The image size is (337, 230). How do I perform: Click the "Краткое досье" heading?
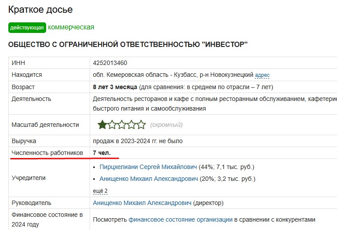[40, 9]
